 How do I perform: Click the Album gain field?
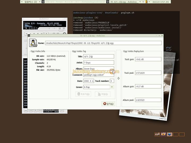tap(148, 86)
